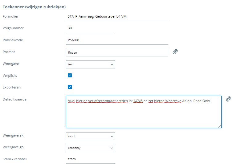Uncheck the Verplicht checkbox
Viewport: 233px width, 164px height.
pos(70,76)
